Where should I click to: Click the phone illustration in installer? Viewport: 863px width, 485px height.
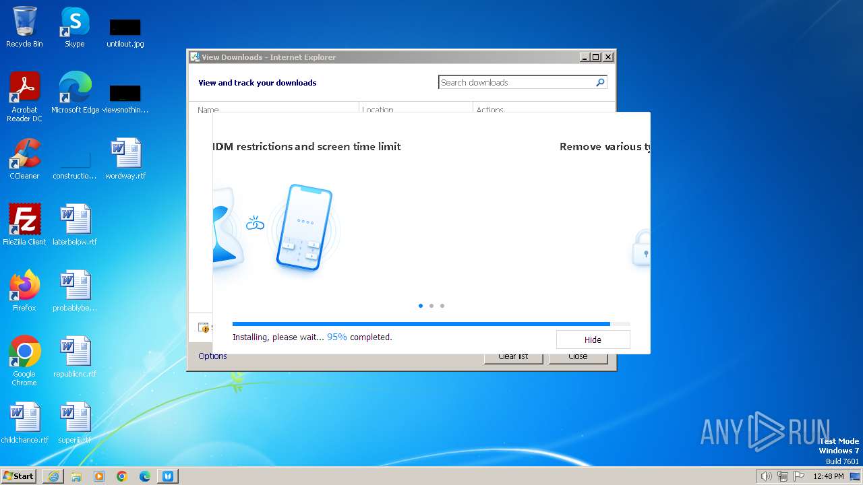coord(304,227)
